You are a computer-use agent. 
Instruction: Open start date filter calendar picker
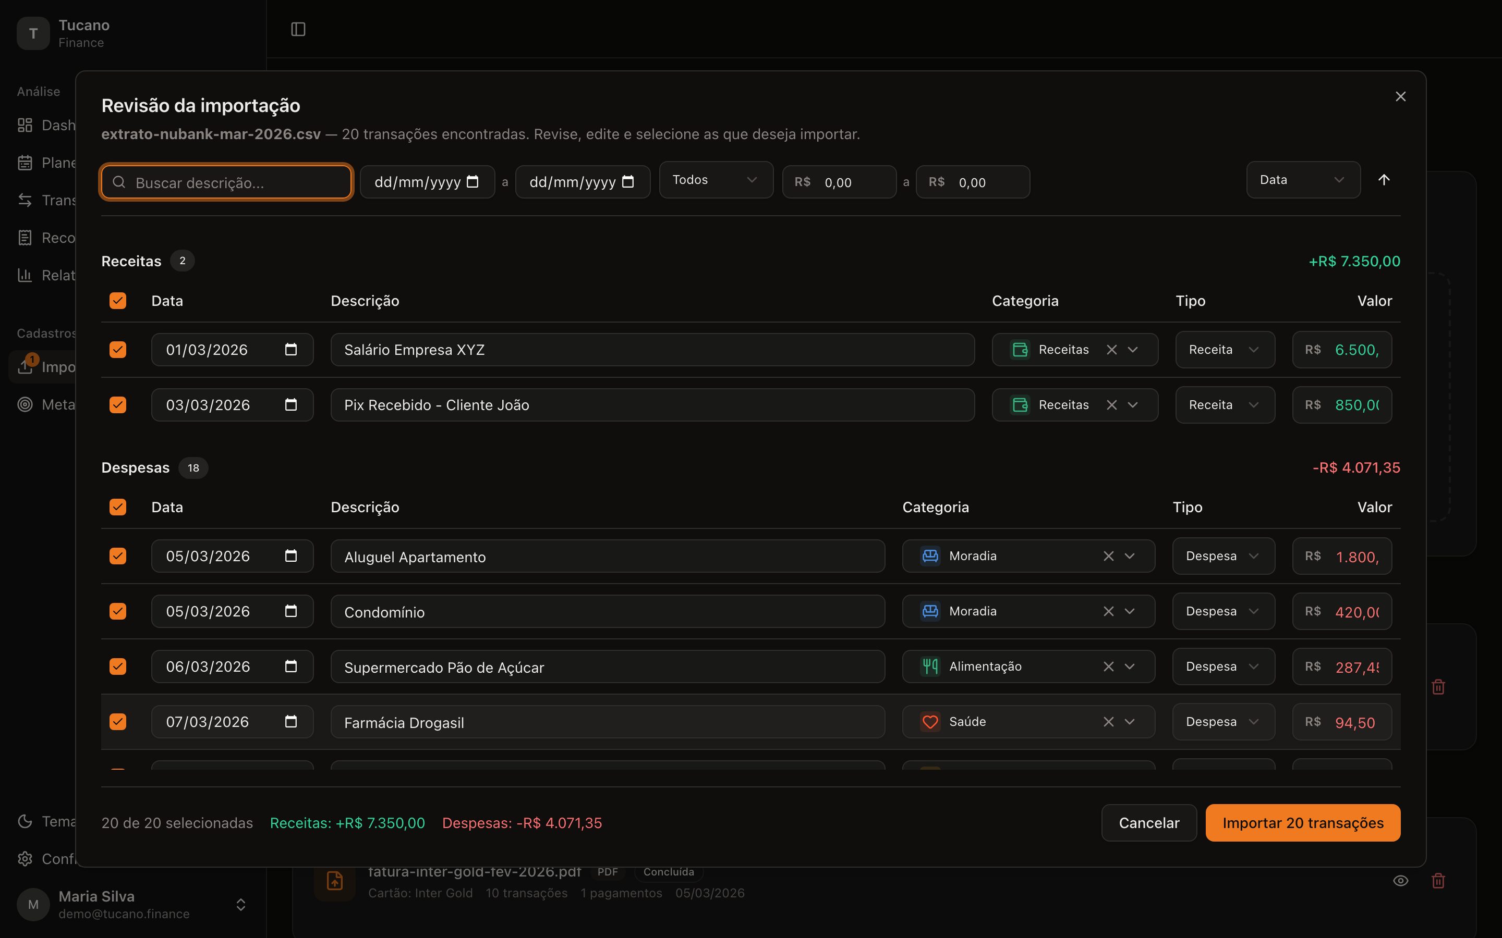pyautogui.click(x=473, y=182)
